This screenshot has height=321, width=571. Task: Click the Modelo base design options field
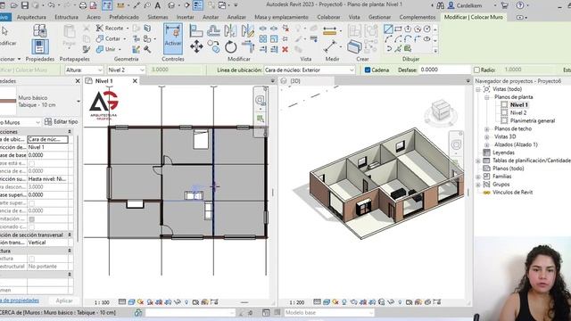(329, 313)
